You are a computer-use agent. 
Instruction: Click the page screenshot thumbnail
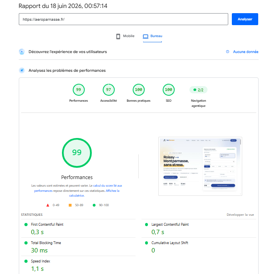(x=200, y=166)
